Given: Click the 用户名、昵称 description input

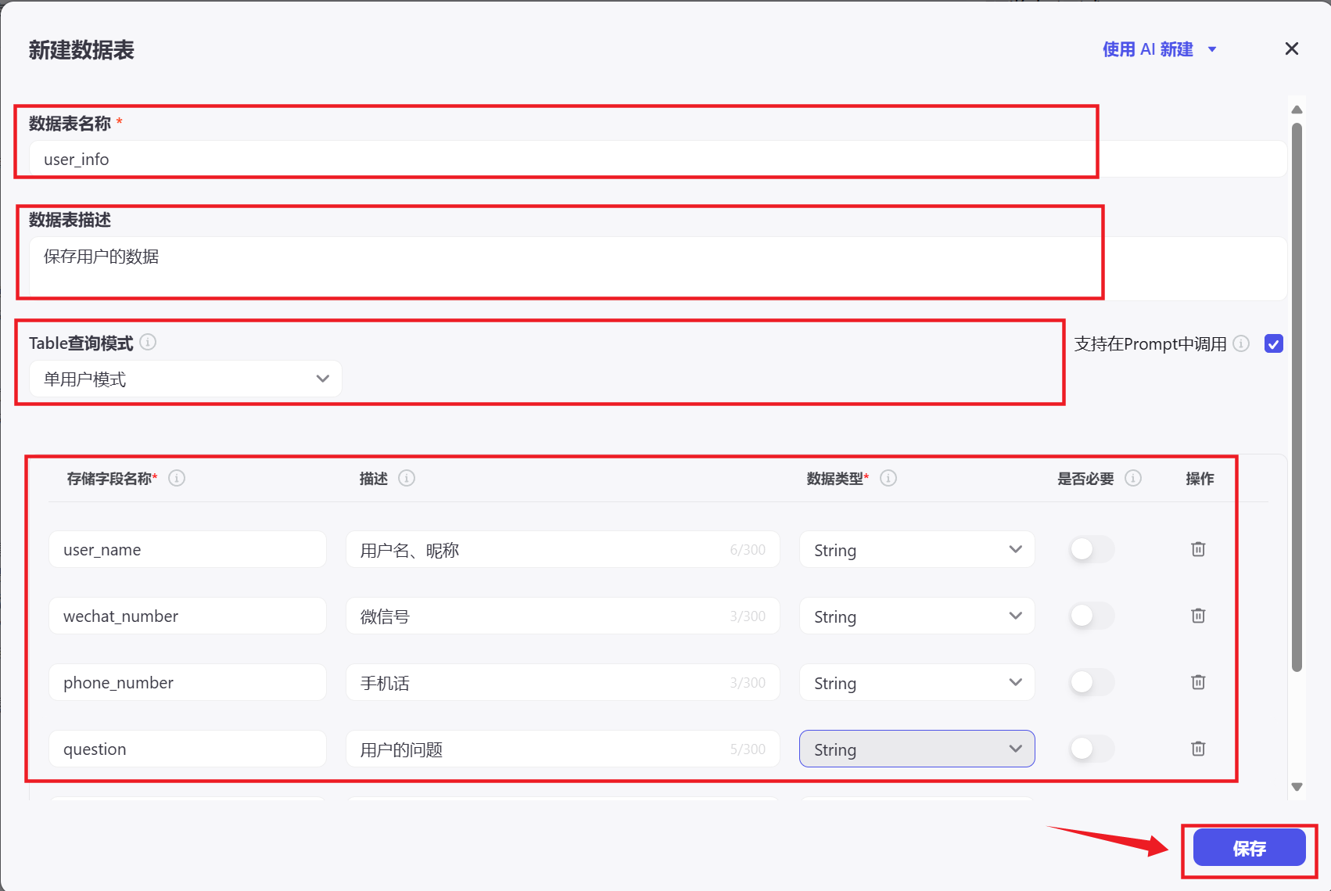Looking at the screenshot, I should (563, 549).
